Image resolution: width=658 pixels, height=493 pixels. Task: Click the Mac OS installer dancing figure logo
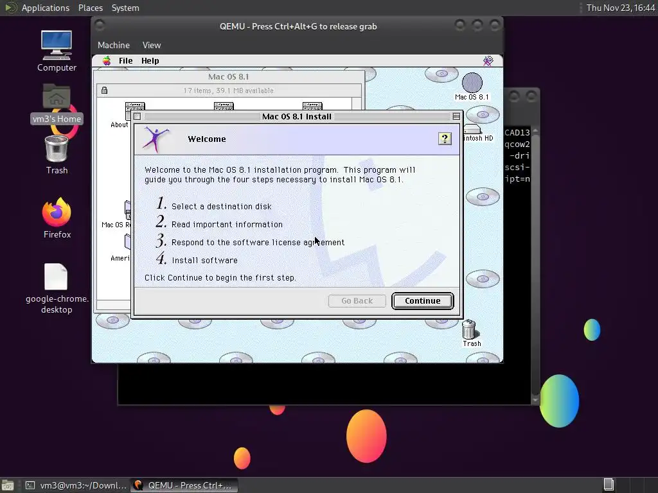click(x=156, y=139)
